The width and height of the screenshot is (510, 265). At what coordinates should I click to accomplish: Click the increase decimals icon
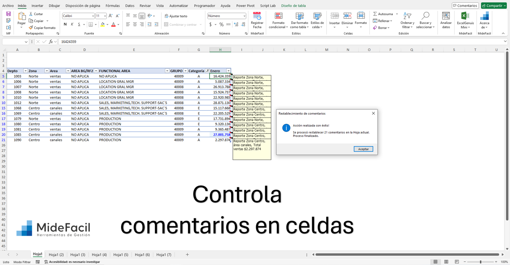pos(235,24)
